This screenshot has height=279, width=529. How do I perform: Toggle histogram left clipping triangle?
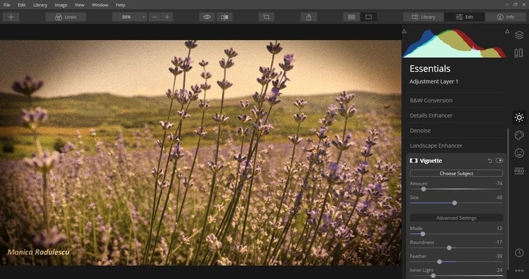pos(404,31)
